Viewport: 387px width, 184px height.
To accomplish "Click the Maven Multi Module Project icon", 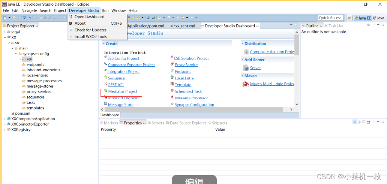I will tap(246, 84).
